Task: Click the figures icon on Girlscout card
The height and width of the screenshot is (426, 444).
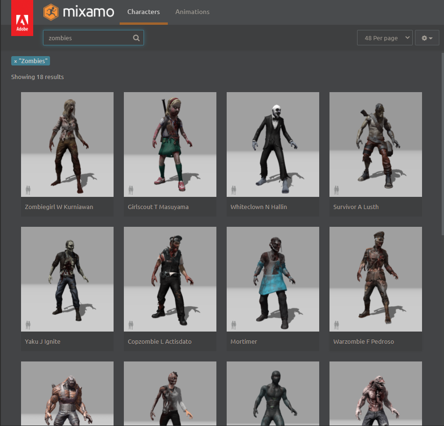Action: point(130,190)
